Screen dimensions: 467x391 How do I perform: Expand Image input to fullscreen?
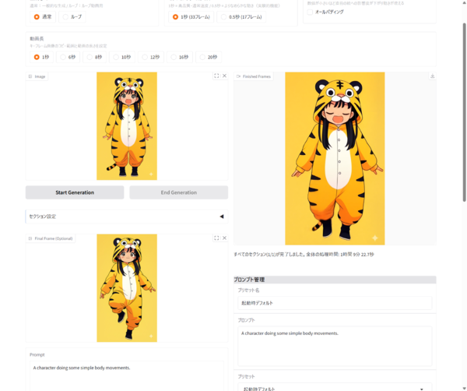[216, 76]
